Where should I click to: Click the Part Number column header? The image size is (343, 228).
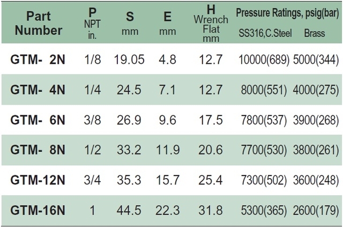coord(39,23)
